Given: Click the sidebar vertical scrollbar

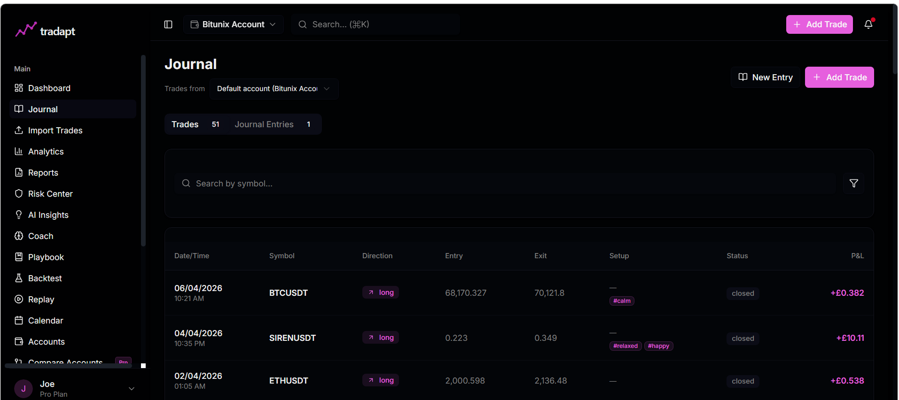Looking at the screenshot, I should point(143,150).
